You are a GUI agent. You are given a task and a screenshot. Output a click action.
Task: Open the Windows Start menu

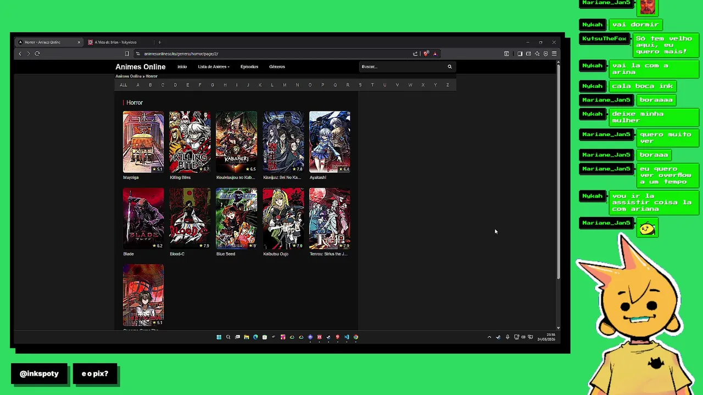219,337
